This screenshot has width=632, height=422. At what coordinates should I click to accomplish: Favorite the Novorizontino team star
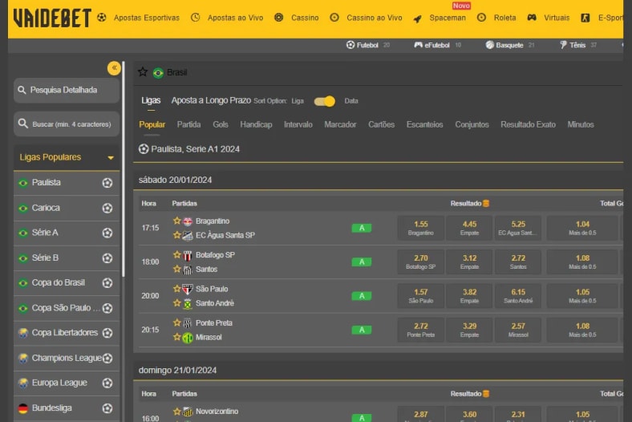(176, 411)
